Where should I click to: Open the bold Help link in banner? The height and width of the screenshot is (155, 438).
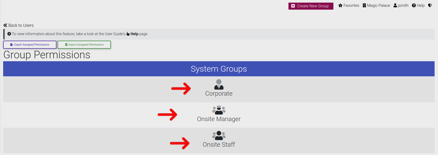[134, 34]
